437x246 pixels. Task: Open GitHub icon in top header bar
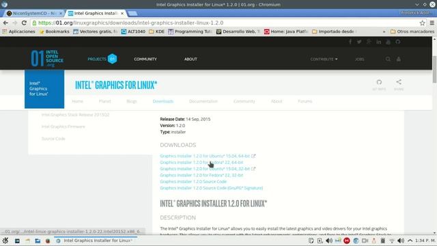(x=397, y=42)
